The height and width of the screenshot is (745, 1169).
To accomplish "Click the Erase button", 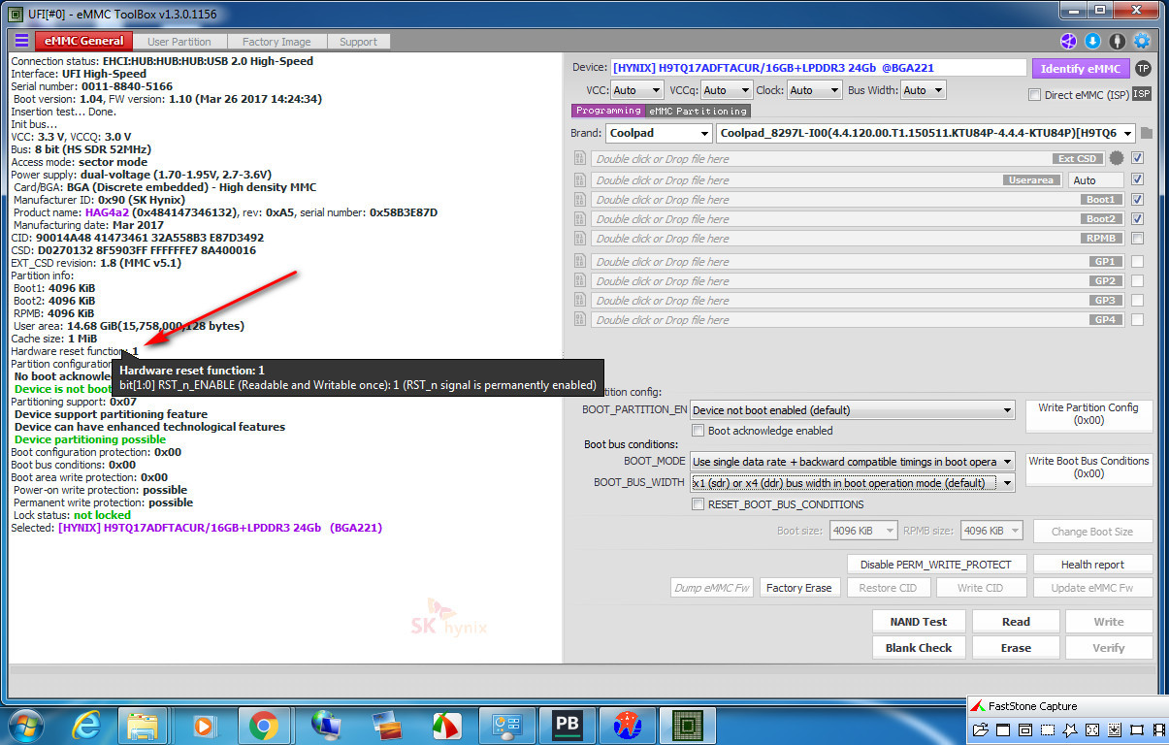I will coord(1016,648).
